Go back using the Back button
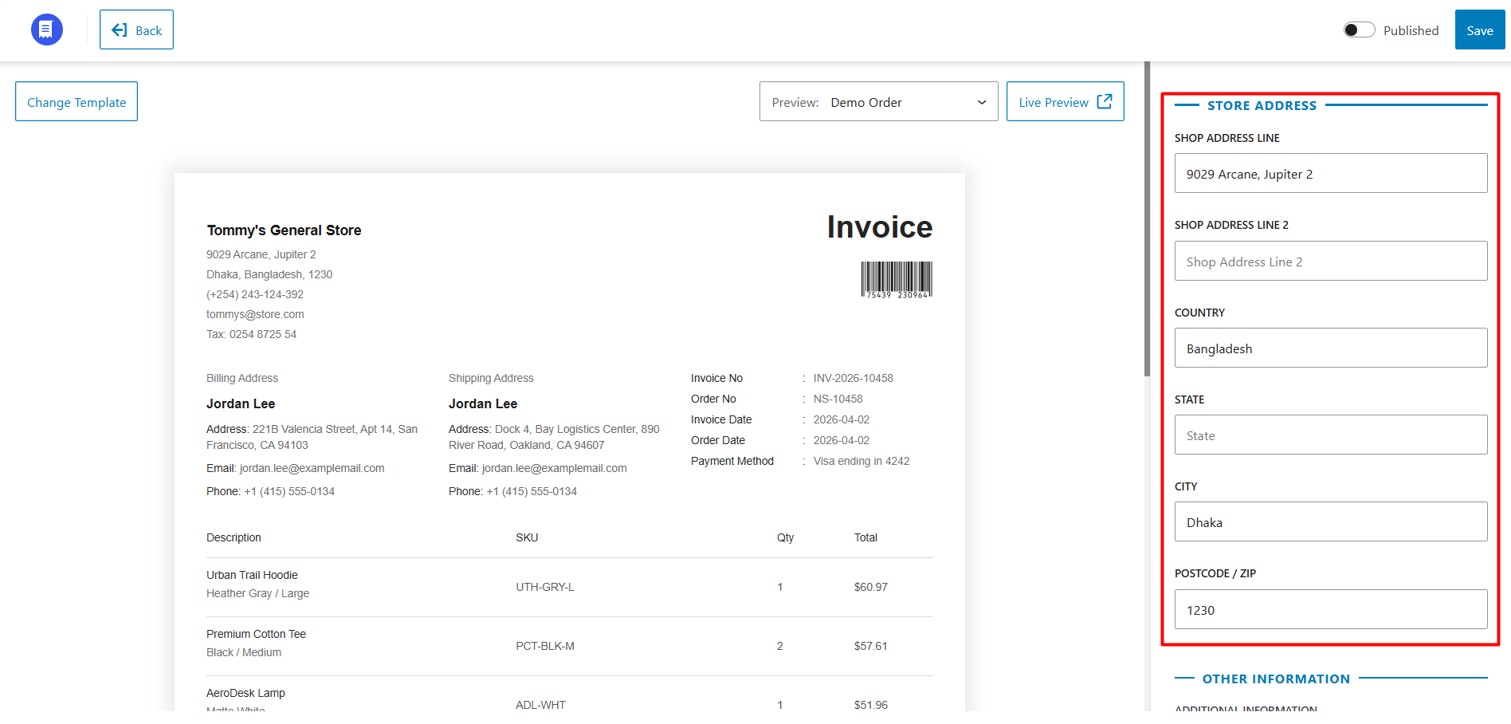 coord(136,30)
